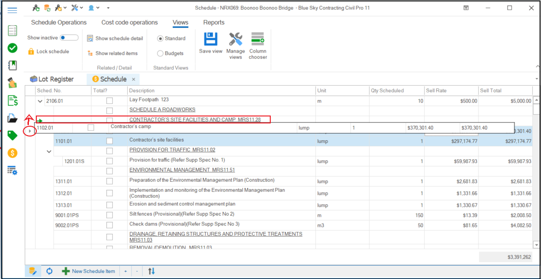
Task: Open SCHEDULE A ROADWORKS heading link
Action: [163, 109]
